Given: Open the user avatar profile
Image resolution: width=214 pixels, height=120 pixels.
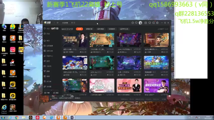Looking at the screenshot, I should click(x=140, y=23).
